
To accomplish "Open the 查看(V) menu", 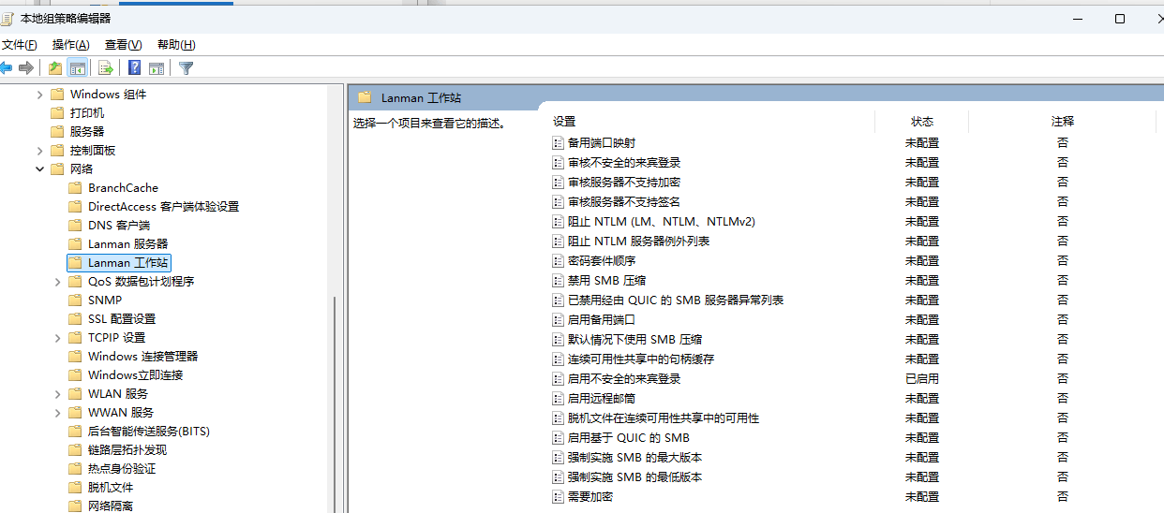I will click(124, 45).
